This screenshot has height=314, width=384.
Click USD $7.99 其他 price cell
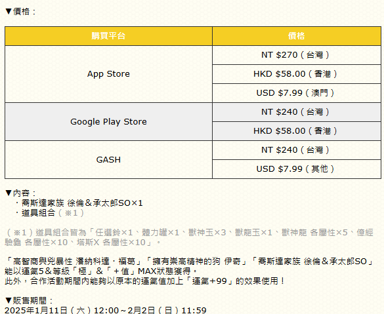tap(297, 169)
